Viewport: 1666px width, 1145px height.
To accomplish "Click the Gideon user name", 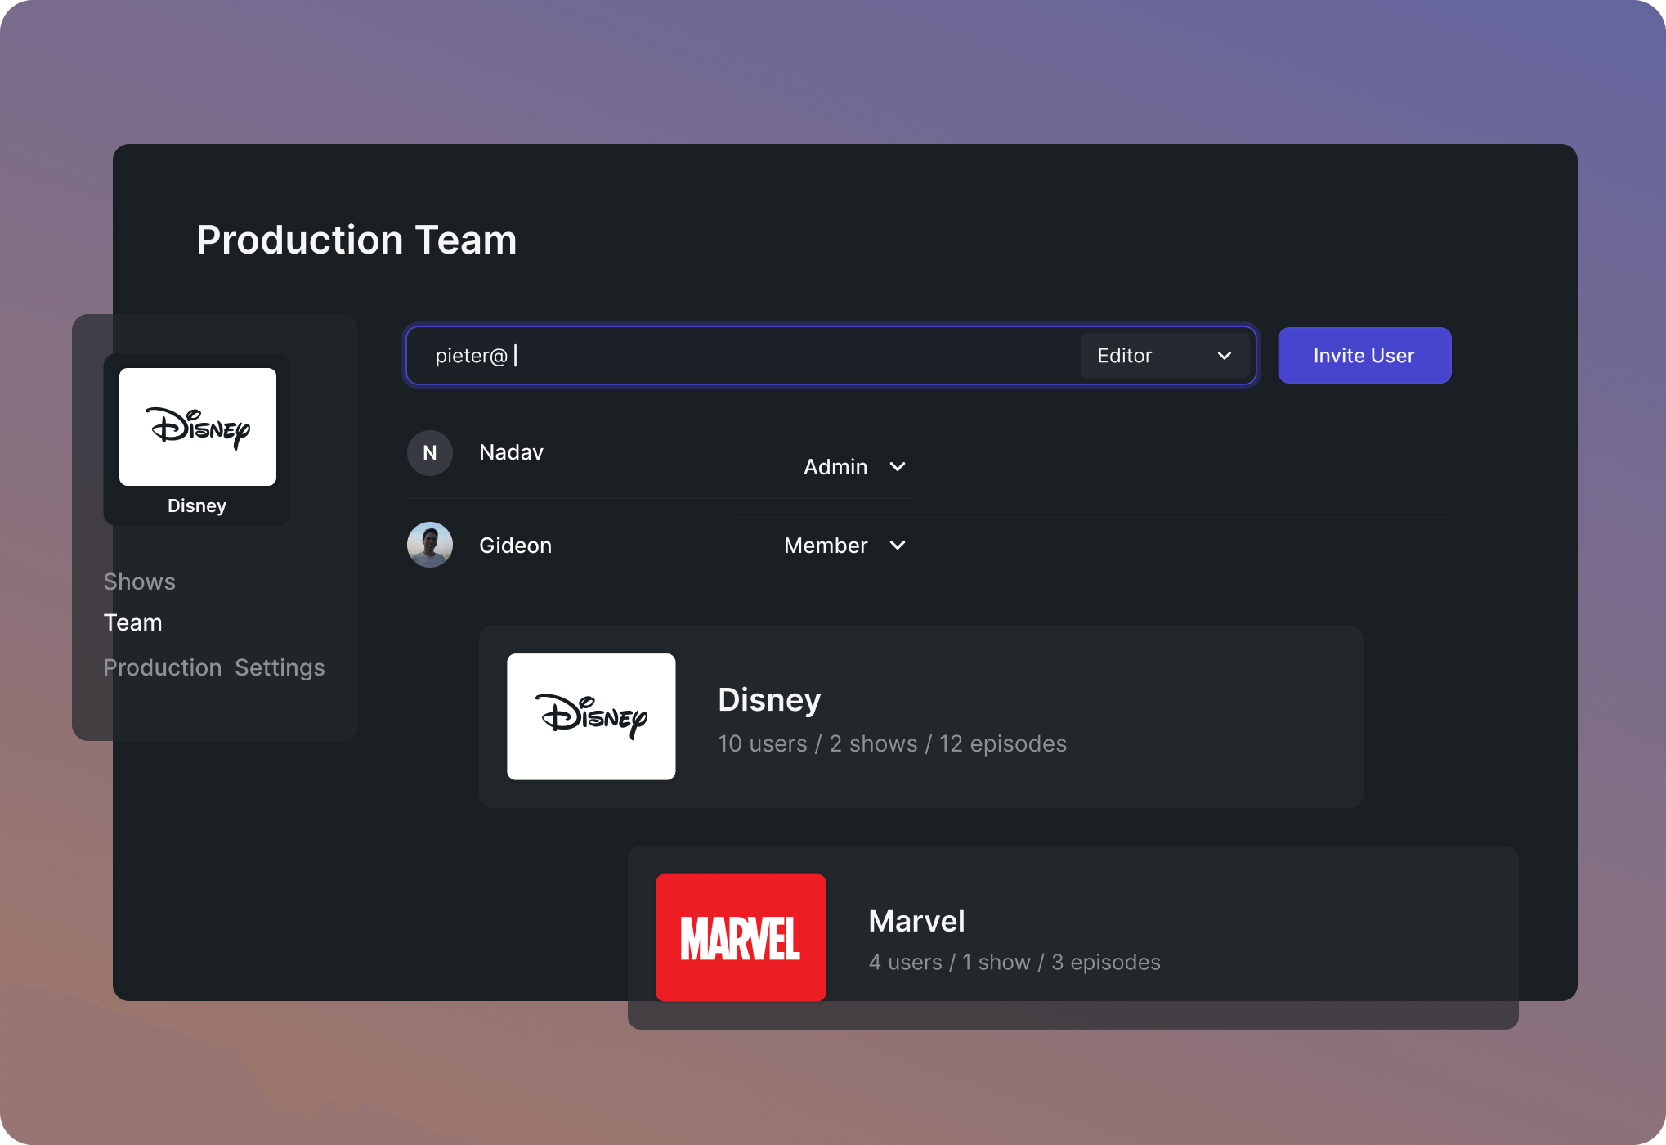I will (x=515, y=546).
